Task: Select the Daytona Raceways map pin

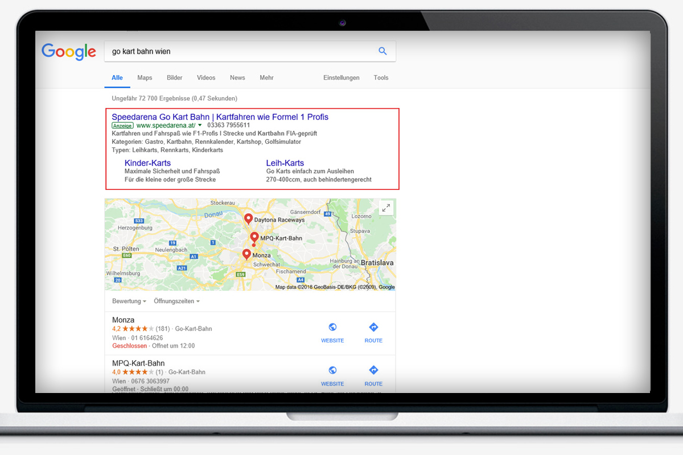Action: [248, 220]
